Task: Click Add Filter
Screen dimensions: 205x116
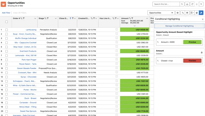Action: click(6, 13)
